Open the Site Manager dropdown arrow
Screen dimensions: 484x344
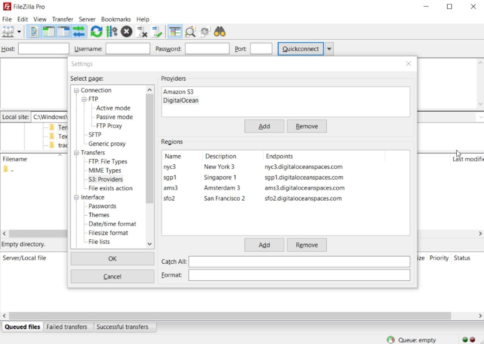tap(19, 32)
